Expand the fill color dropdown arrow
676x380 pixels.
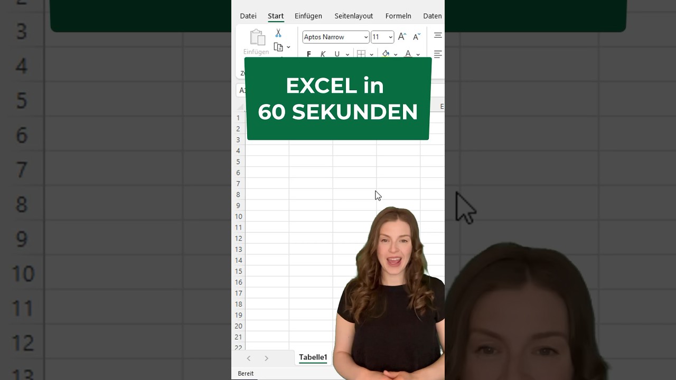[395, 54]
